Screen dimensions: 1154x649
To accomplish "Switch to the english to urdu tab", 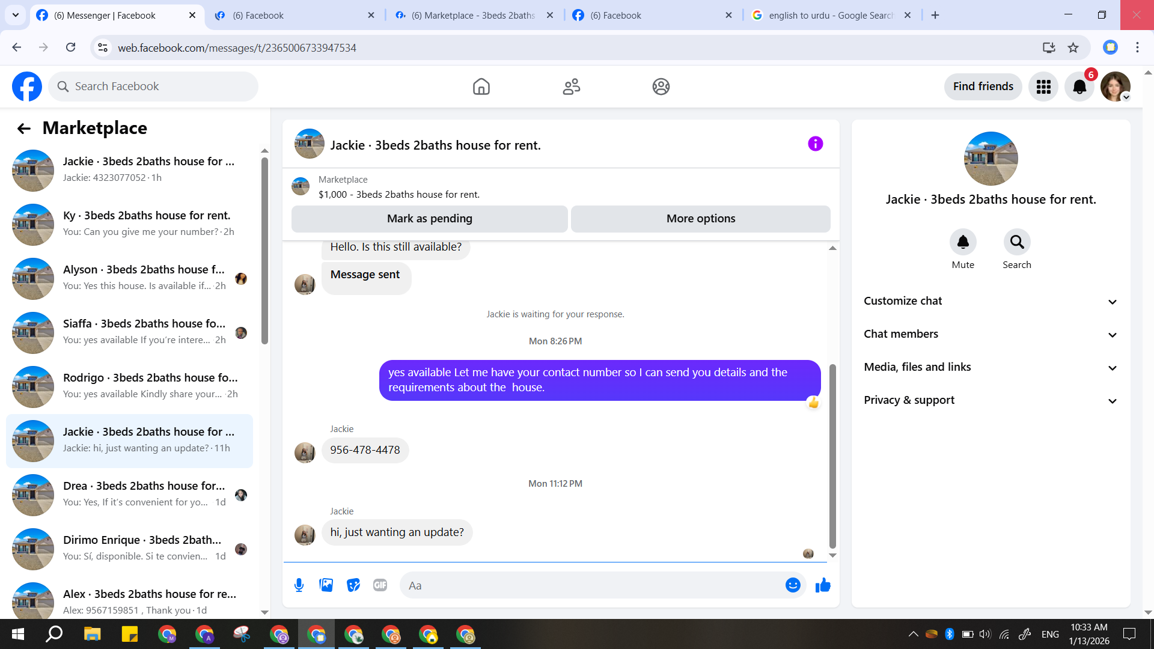I will point(831,15).
